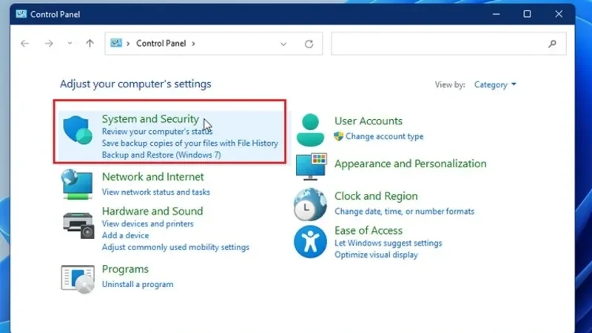Expand the chevron after Control Panel breadcrumb
Viewport: 592px width, 333px height.
pyautogui.click(x=193, y=44)
